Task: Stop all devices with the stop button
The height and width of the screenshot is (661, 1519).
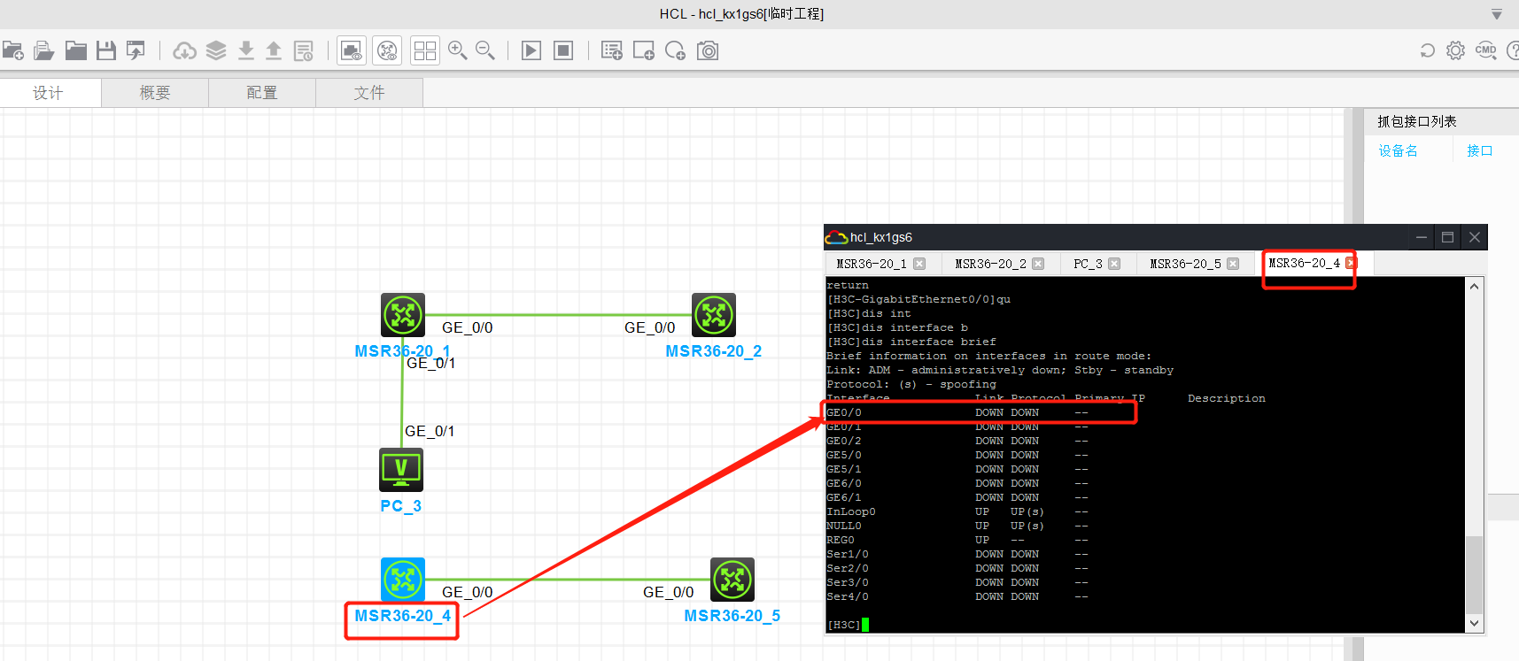Action: (x=563, y=50)
